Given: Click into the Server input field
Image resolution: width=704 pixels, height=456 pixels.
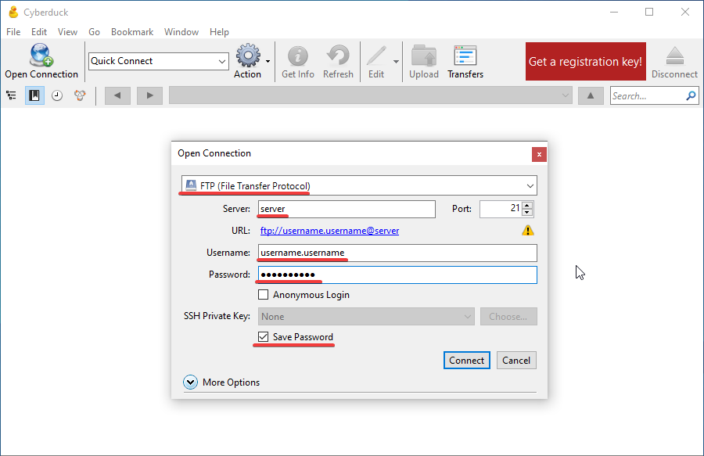Looking at the screenshot, I should pos(347,209).
